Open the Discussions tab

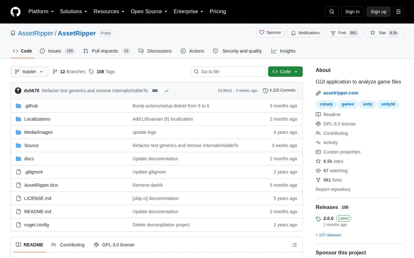point(155,51)
